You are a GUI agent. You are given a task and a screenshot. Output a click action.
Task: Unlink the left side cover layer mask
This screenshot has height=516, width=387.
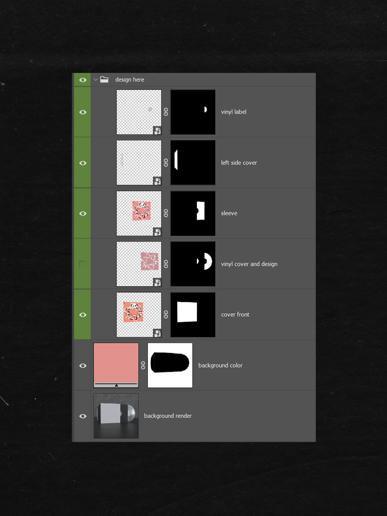[166, 163]
